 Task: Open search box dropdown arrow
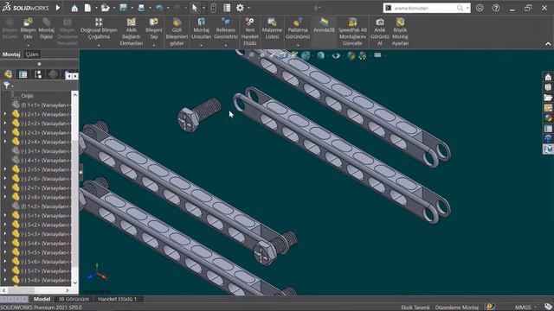[x=467, y=8]
